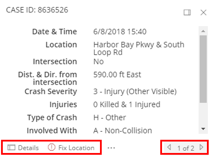The image size is (216, 161).
Task: Click the 1 of 2 page indicator
Action: pyautogui.click(x=186, y=148)
